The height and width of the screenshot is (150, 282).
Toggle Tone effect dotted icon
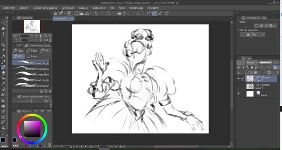coord(266,26)
